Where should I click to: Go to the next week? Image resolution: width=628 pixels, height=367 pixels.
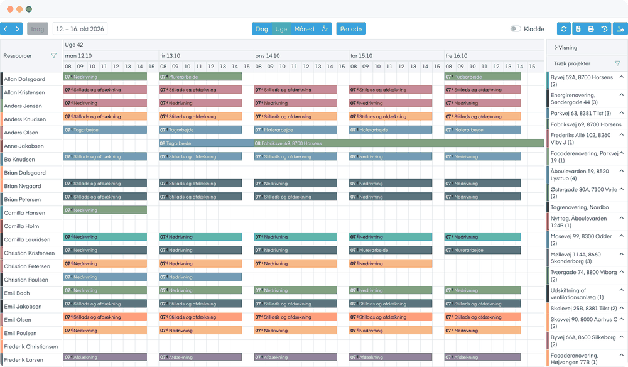click(17, 29)
